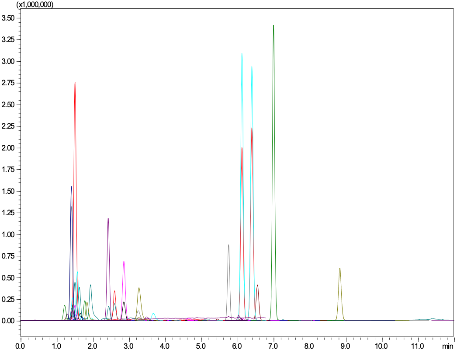Click the 10.0 tick label on x-axis
This screenshot has width=457, height=350.
382,346
